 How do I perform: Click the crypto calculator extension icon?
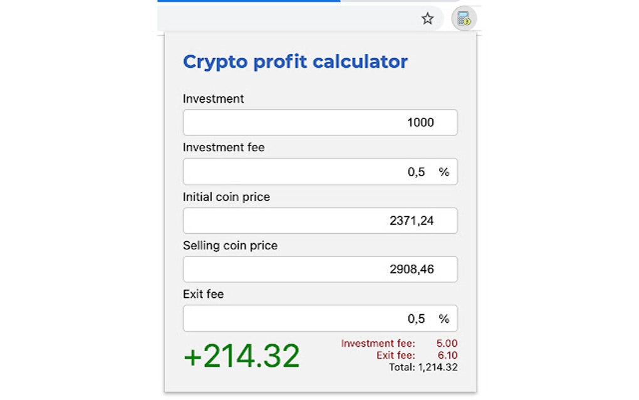[465, 18]
